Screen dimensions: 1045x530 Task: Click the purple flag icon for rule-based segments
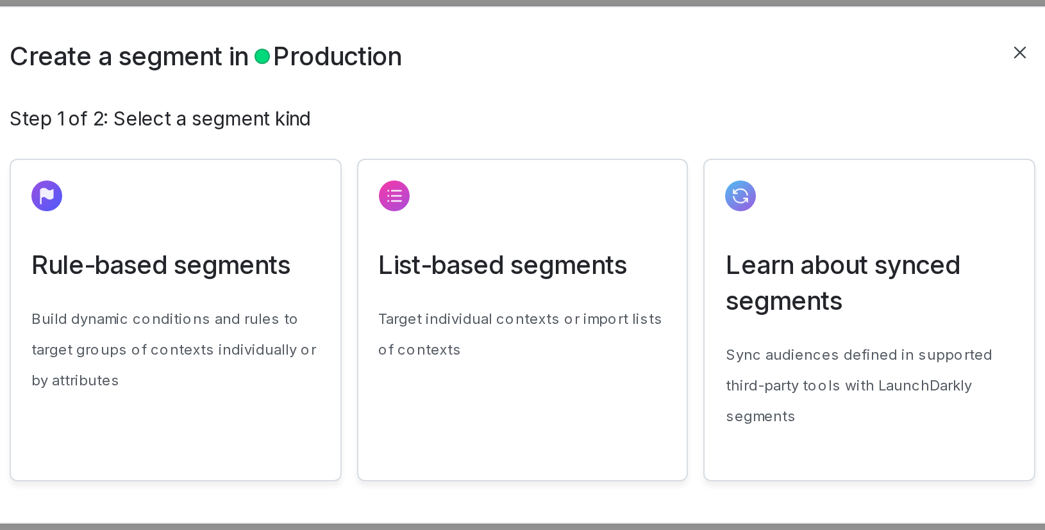point(47,196)
